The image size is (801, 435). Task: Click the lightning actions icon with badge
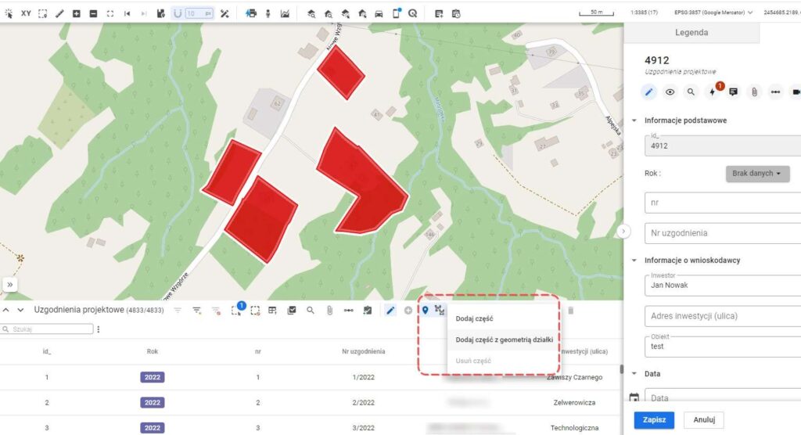[712, 92]
